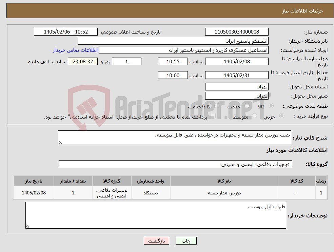Click the 1405/02/08 date cell in table
This screenshot has height=252, width=334.
pos(34,193)
